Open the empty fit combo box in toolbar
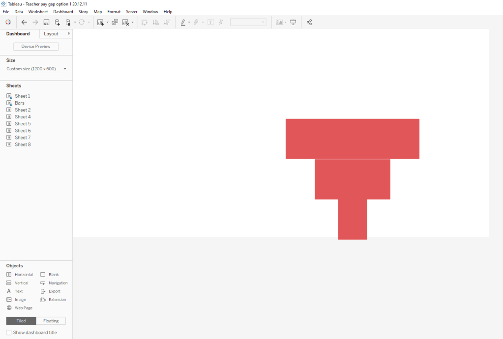 click(248, 22)
